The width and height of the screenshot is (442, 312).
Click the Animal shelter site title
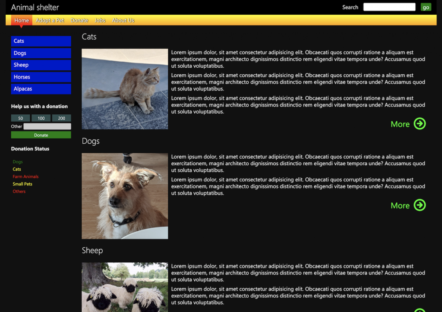35,7
